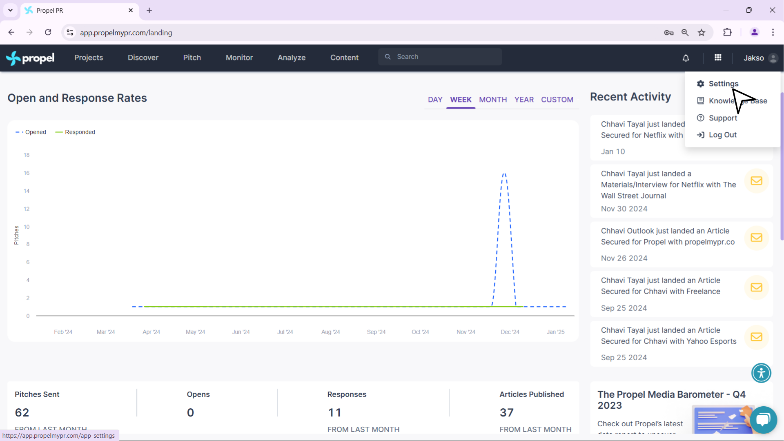Open a new browser tab
The height and width of the screenshot is (441, 784).
[x=149, y=10]
